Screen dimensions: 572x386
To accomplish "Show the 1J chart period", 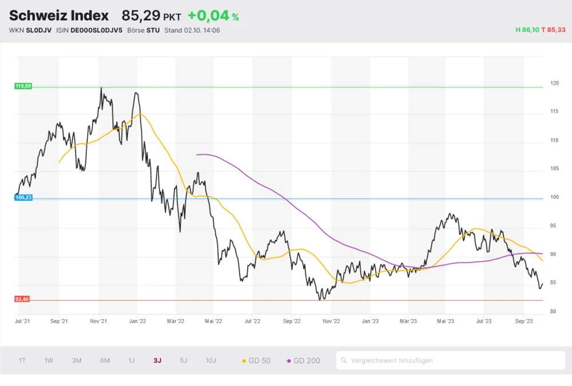I will click(x=132, y=361).
